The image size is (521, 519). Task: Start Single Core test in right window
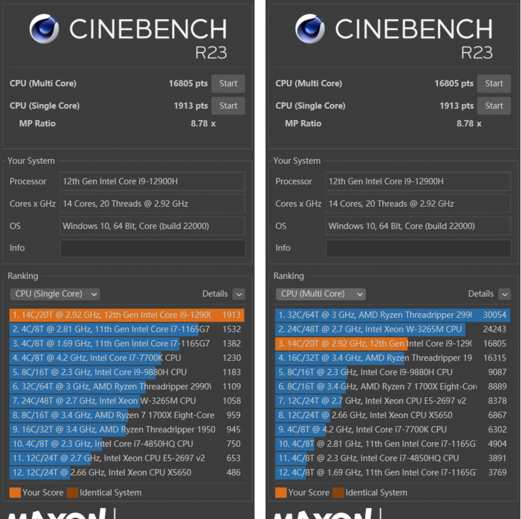coord(494,106)
